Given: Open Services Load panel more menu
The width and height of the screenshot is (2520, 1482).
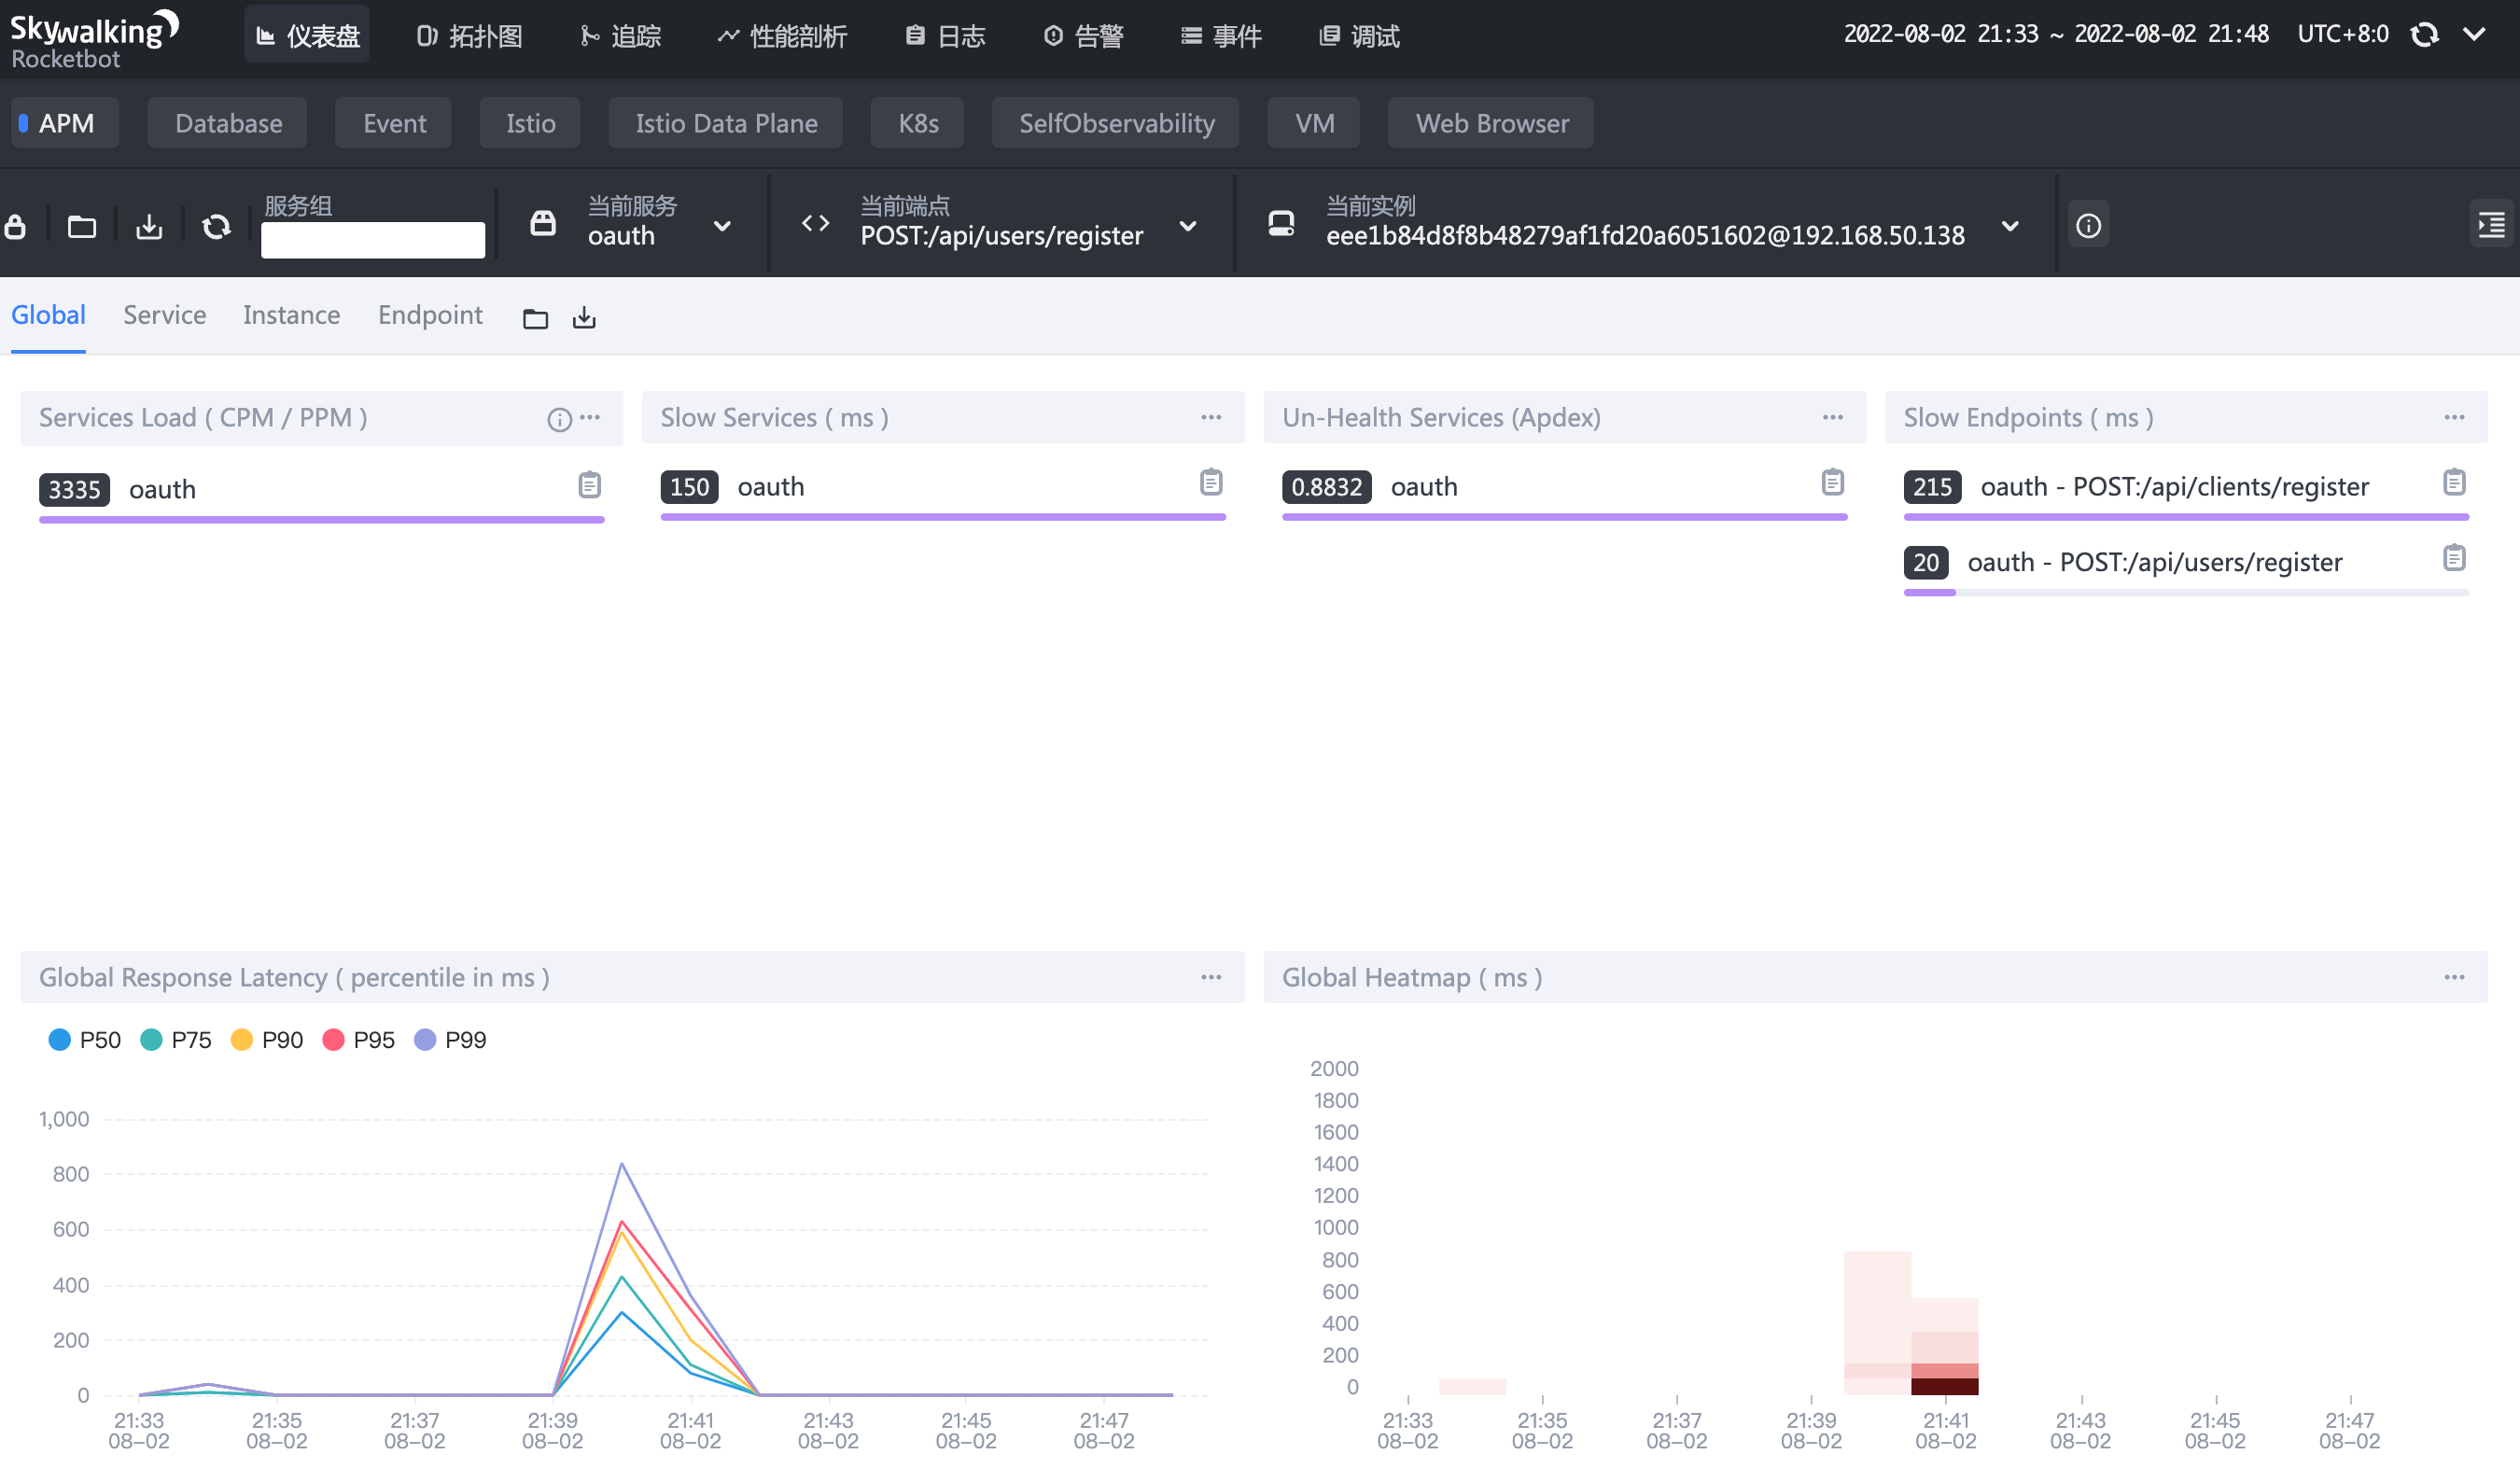Looking at the screenshot, I should coord(591,417).
